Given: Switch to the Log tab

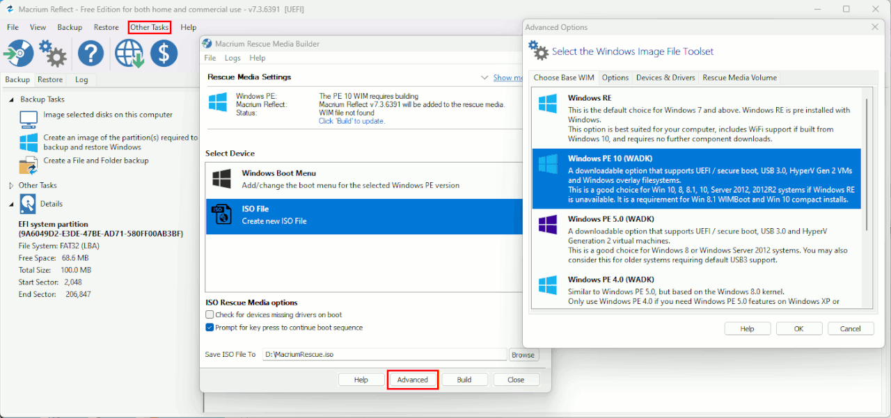Looking at the screenshot, I should (x=81, y=79).
